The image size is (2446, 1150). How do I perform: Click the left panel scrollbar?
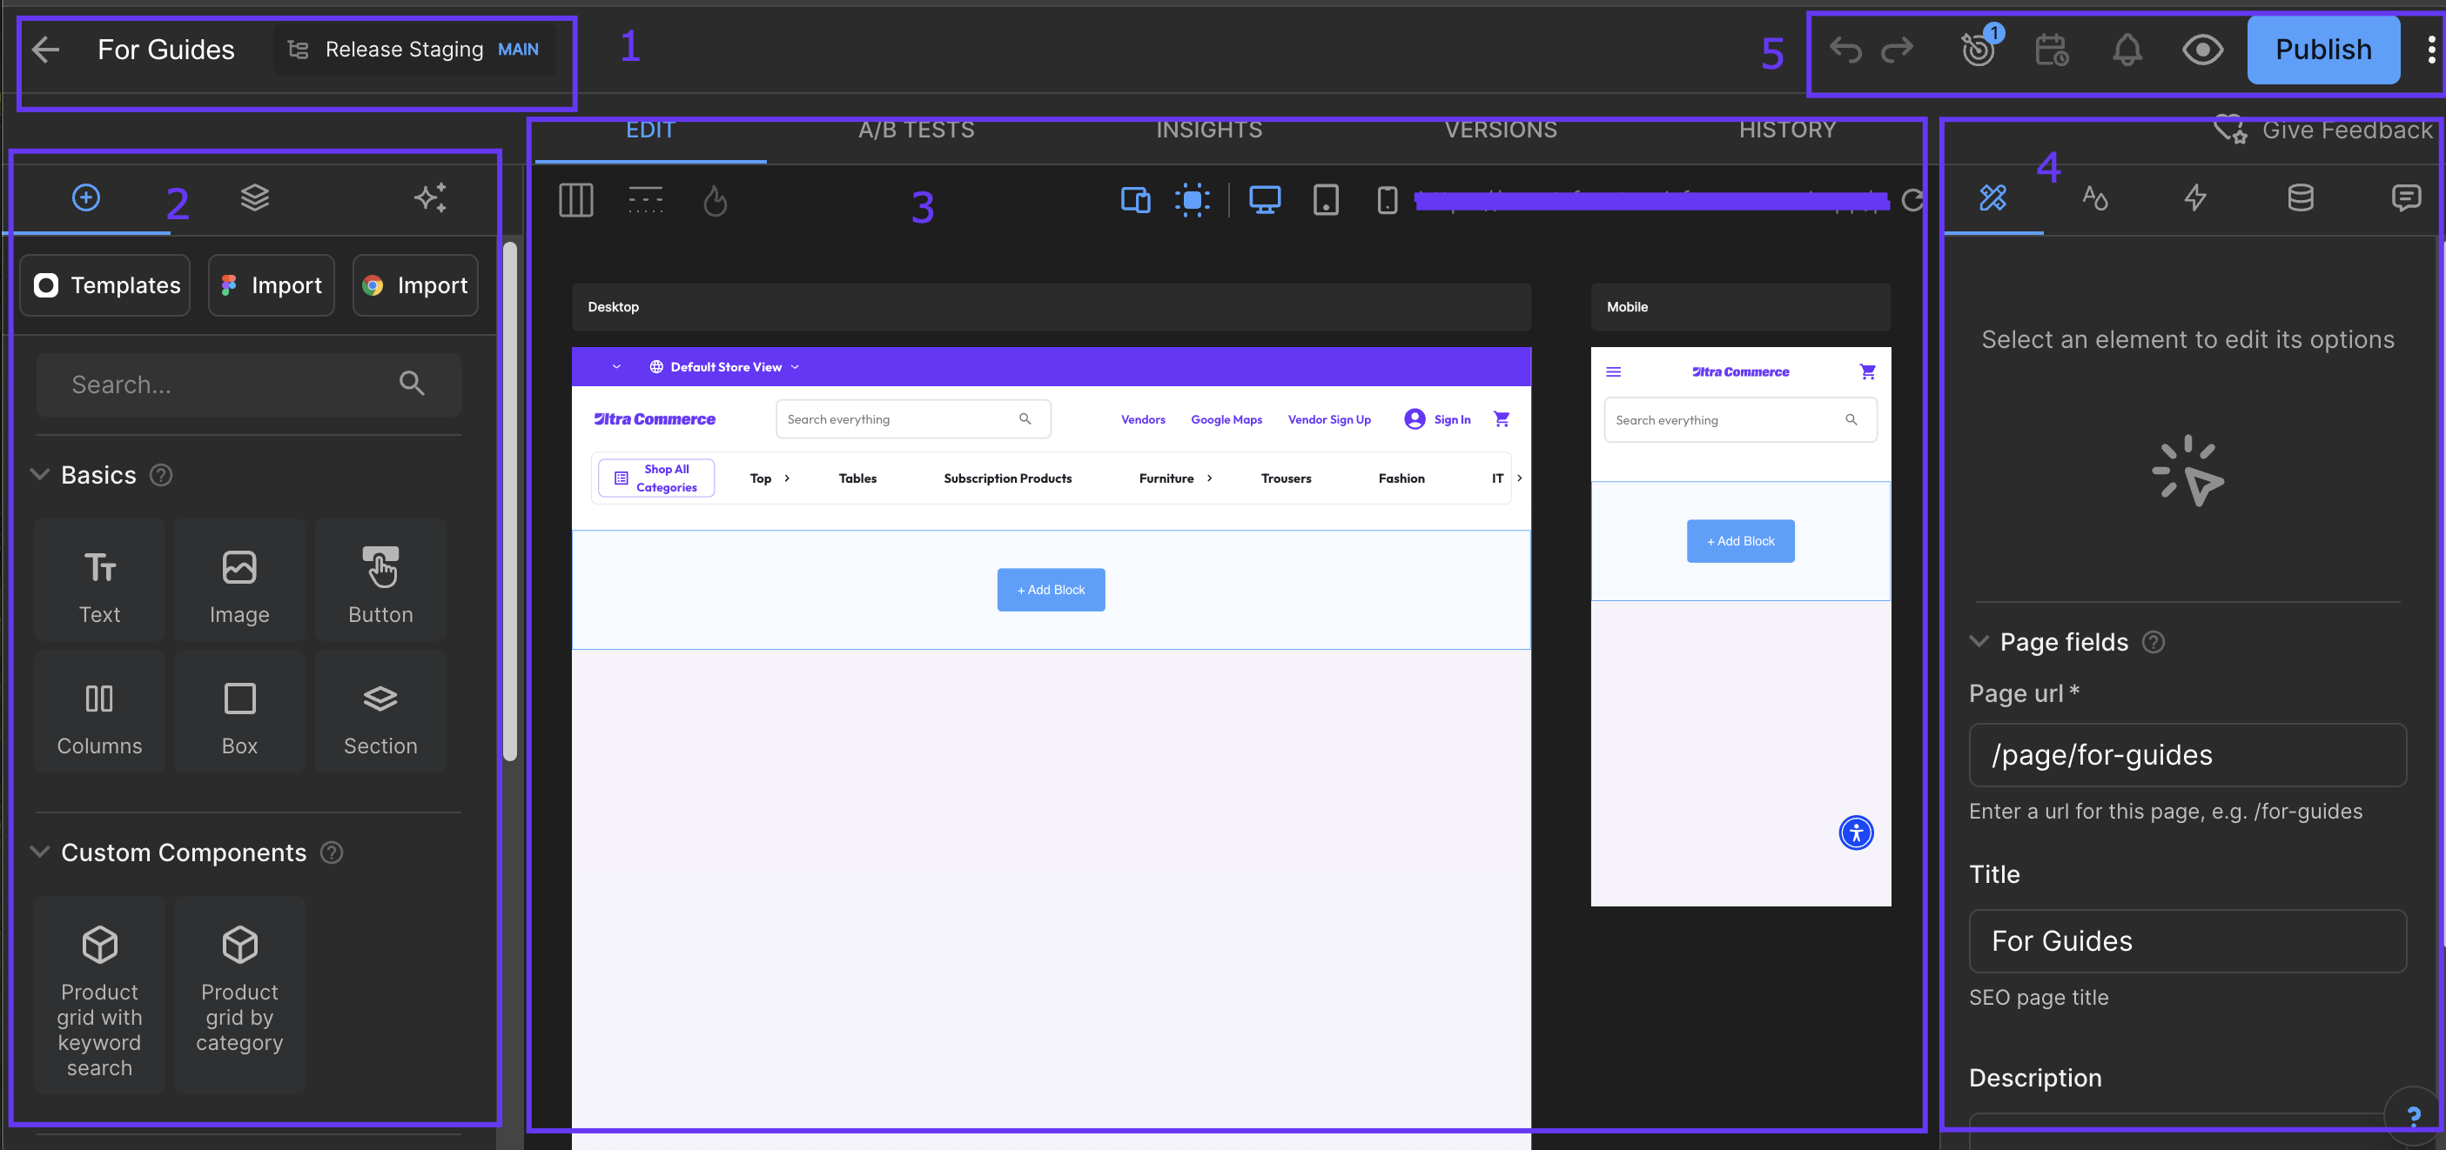click(x=510, y=501)
